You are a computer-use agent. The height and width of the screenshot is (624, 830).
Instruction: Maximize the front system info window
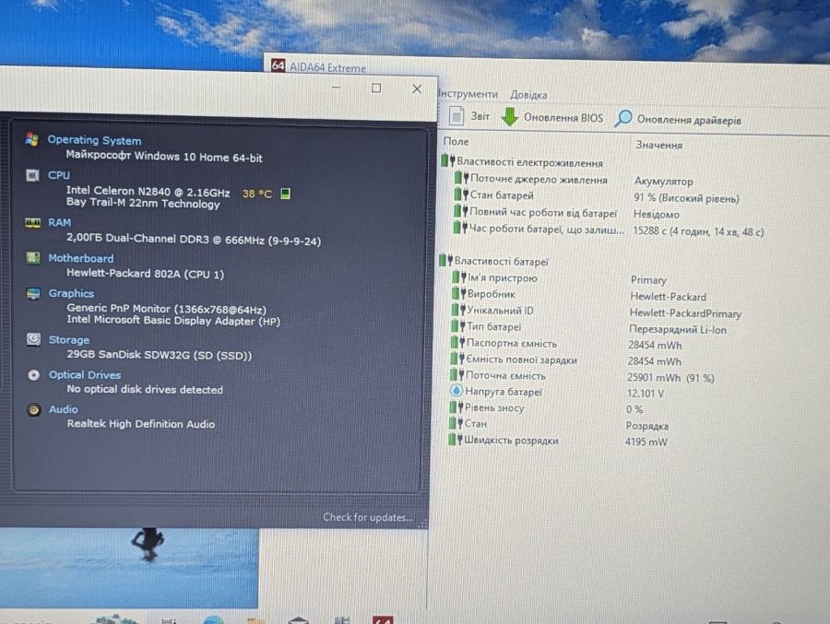(376, 88)
